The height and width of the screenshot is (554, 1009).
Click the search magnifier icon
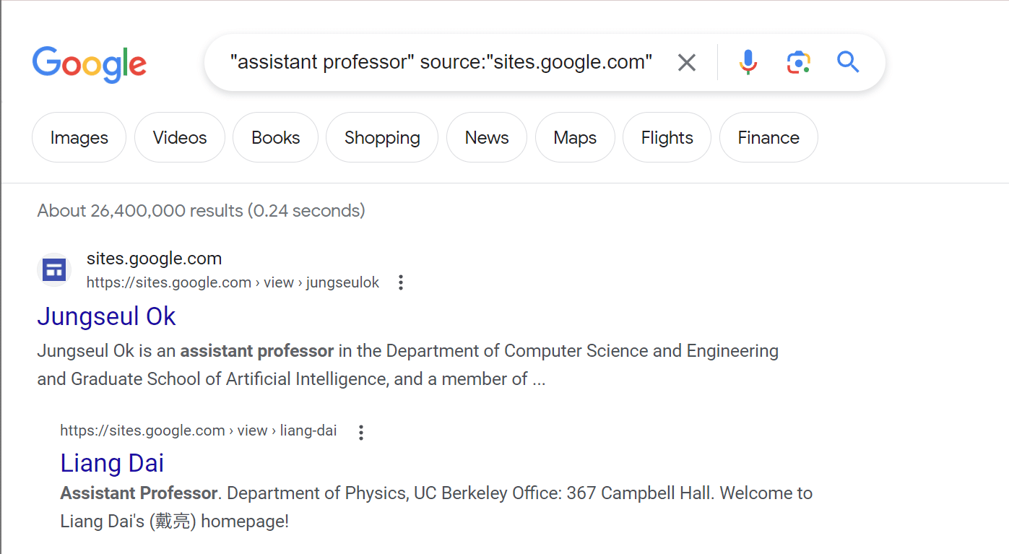pos(848,62)
